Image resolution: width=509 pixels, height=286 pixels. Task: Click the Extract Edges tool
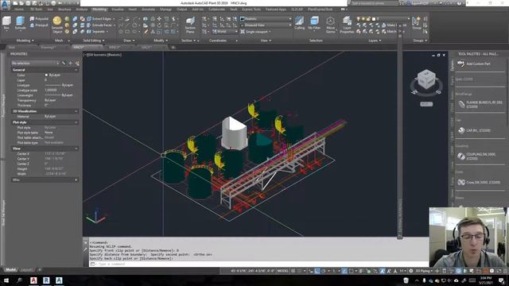(x=99, y=19)
